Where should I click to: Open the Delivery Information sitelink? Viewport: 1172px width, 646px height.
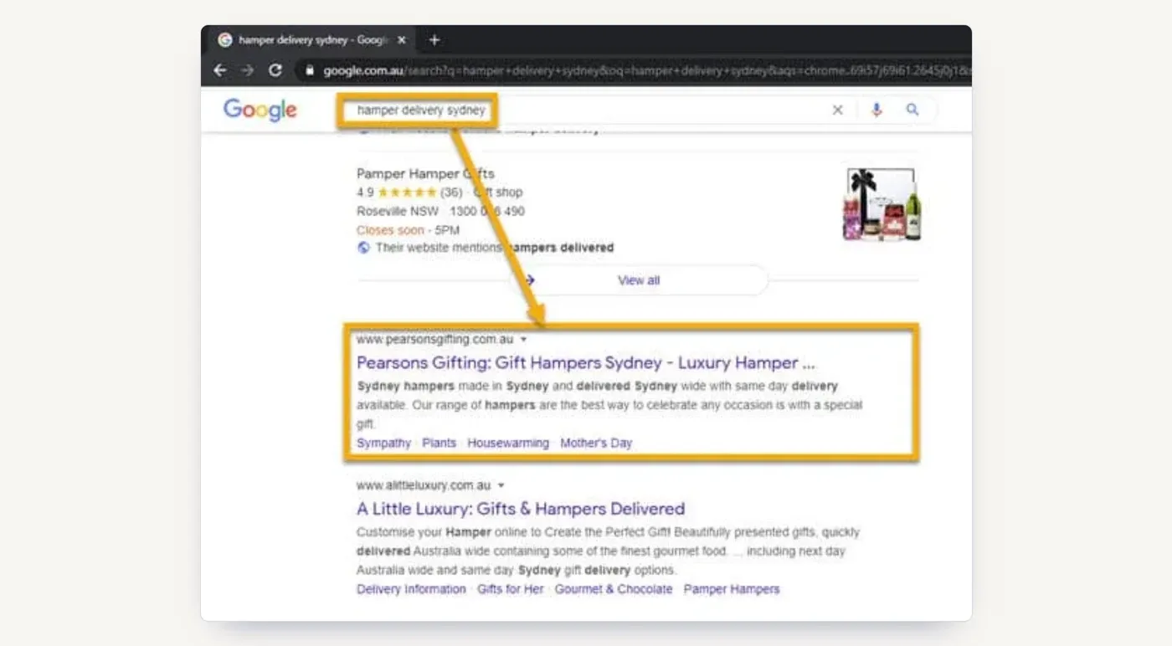pyautogui.click(x=411, y=589)
